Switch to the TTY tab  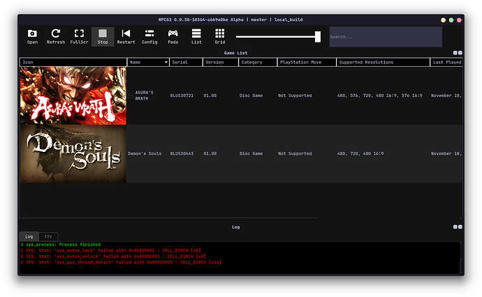pyautogui.click(x=48, y=237)
